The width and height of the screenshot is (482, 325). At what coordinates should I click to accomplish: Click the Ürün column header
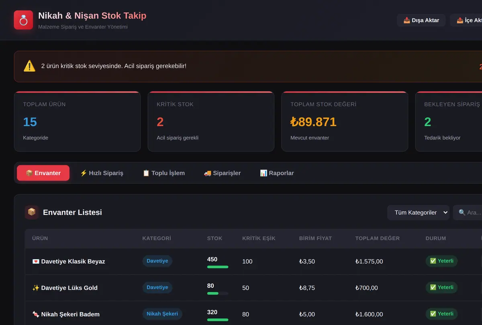click(40, 238)
